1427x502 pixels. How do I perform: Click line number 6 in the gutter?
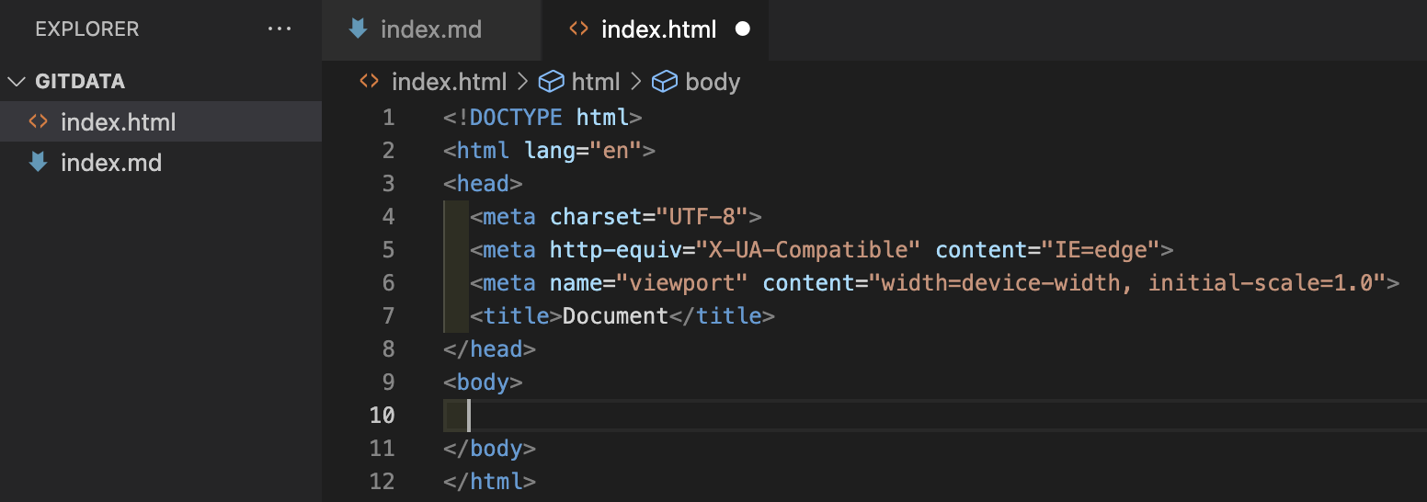[x=388, y=283]
